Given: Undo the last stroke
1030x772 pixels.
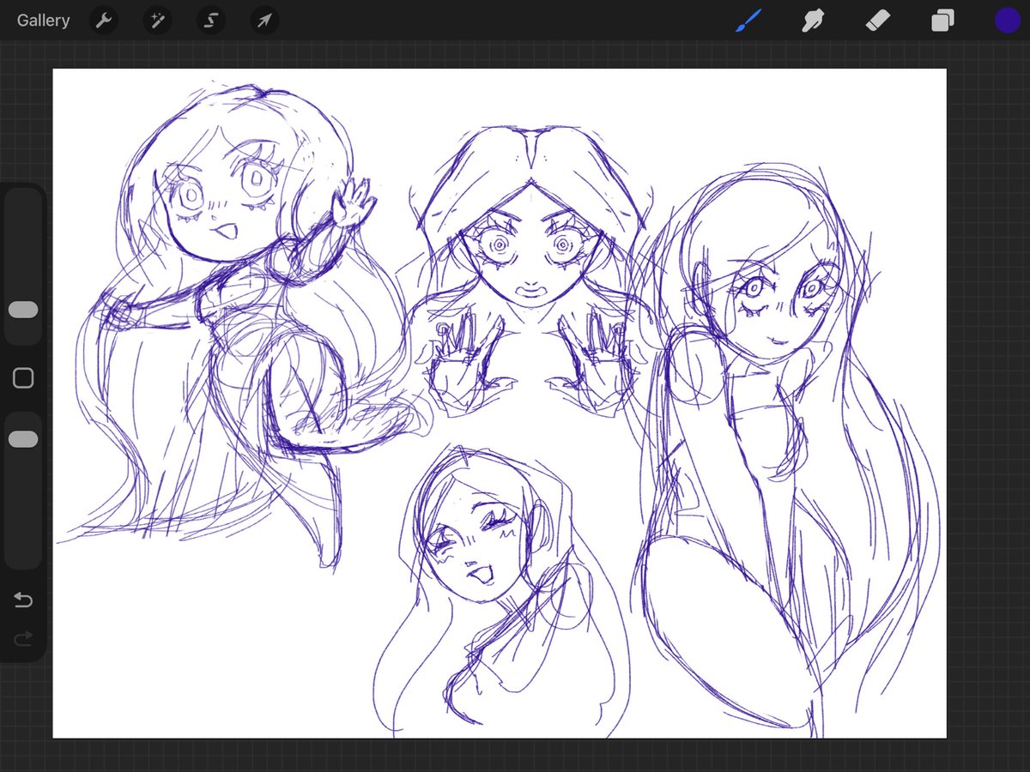Looking at the screenshot, I should [23, 600].
